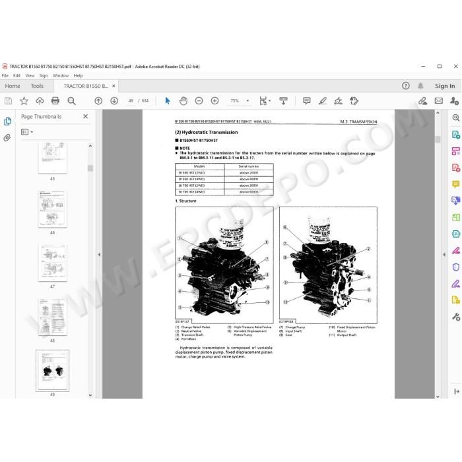Open the Protect shield tool in right rail

pos(456,267)
